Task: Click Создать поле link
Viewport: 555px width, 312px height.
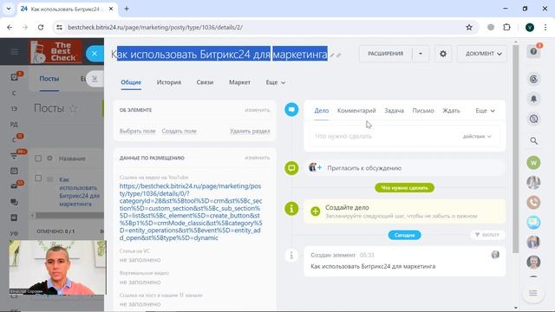Action: pyautogui.click(x=180, y=131)
